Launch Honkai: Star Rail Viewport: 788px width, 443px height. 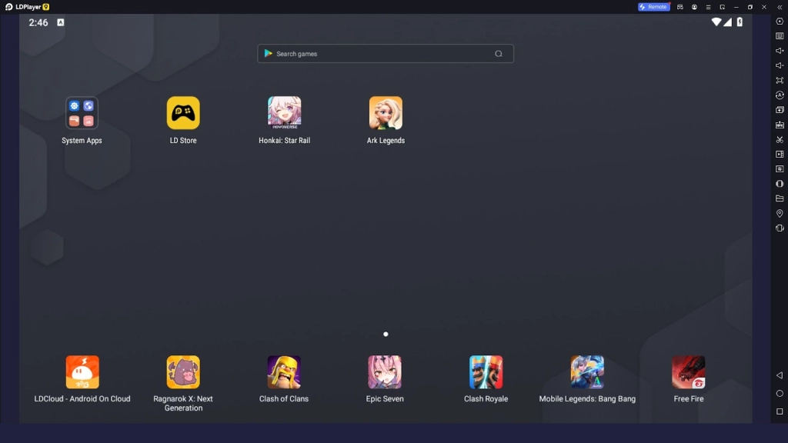point(284,113)
